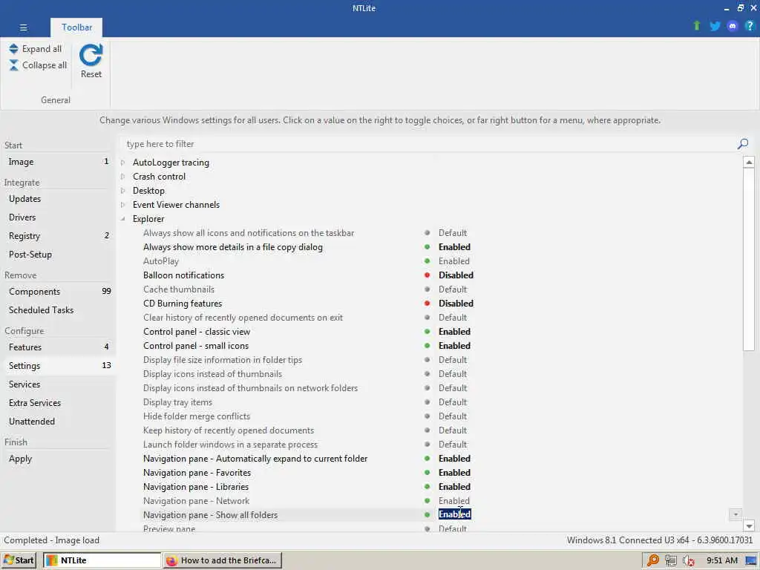Click the Windows Start button

click(19, 560)
